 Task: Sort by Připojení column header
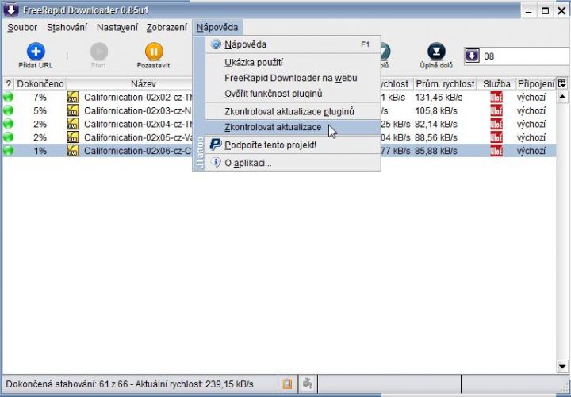pos(536,84)
